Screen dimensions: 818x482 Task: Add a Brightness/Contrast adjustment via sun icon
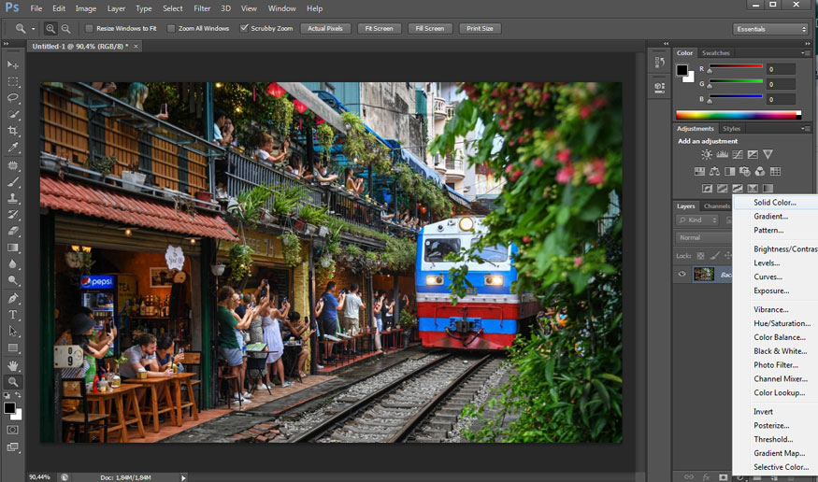point(707,154)
